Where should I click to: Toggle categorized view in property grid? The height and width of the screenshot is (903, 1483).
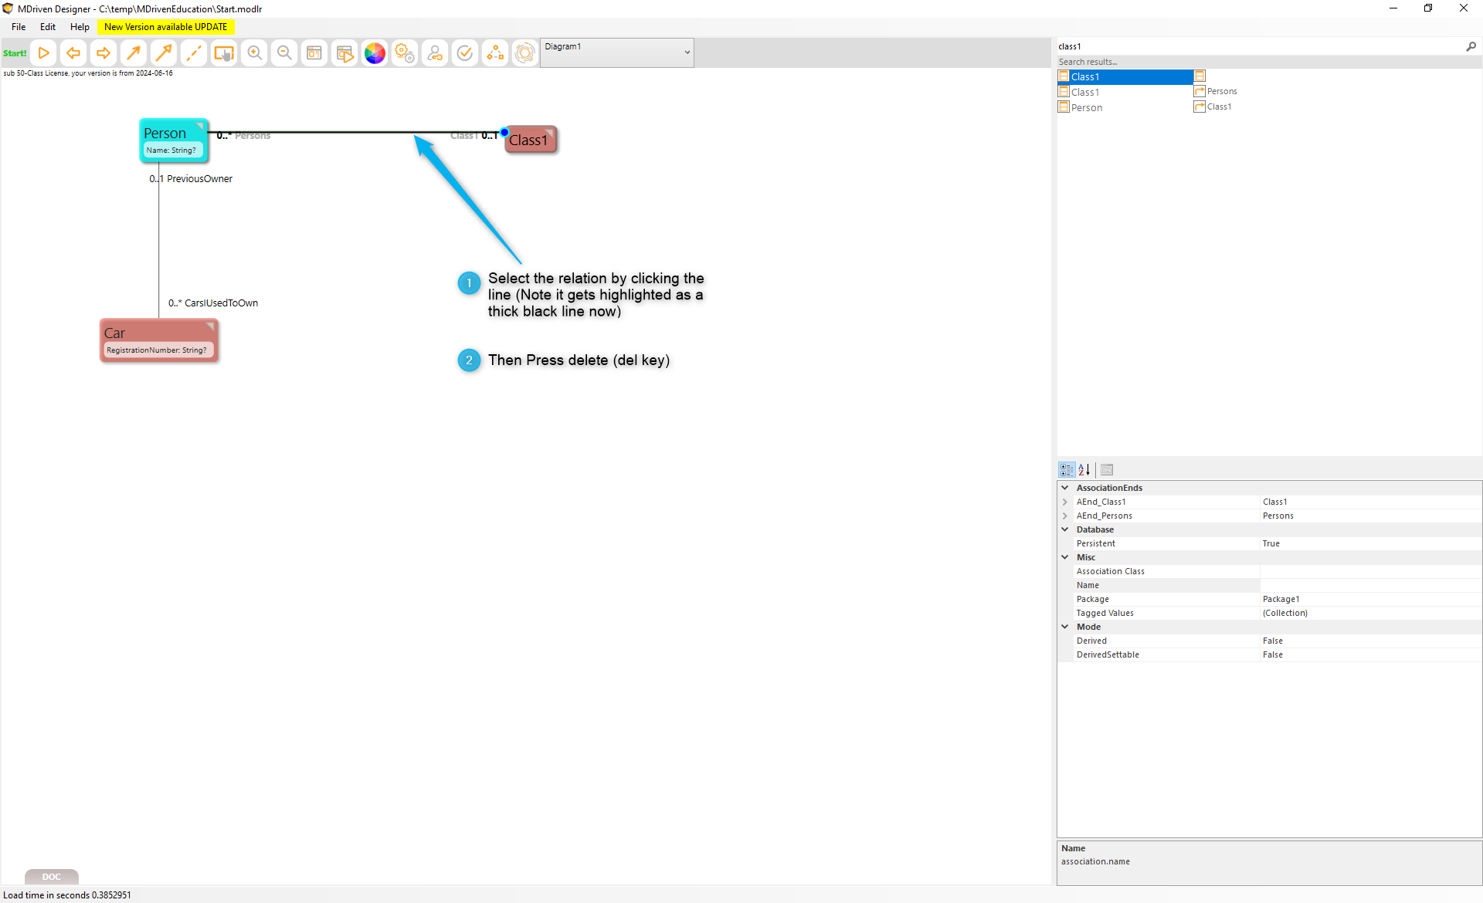(1067, 469)
